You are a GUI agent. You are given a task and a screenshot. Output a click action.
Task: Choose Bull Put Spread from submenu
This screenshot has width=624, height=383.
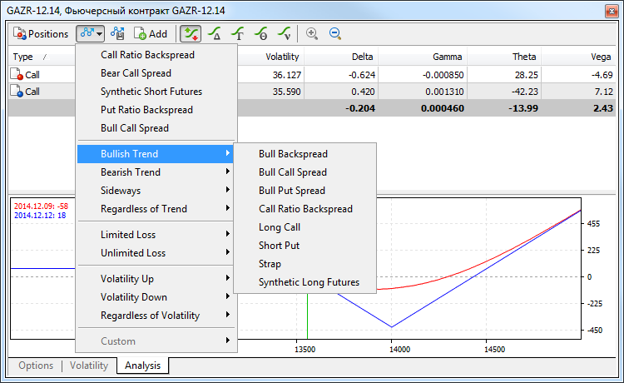pos(292,191)
